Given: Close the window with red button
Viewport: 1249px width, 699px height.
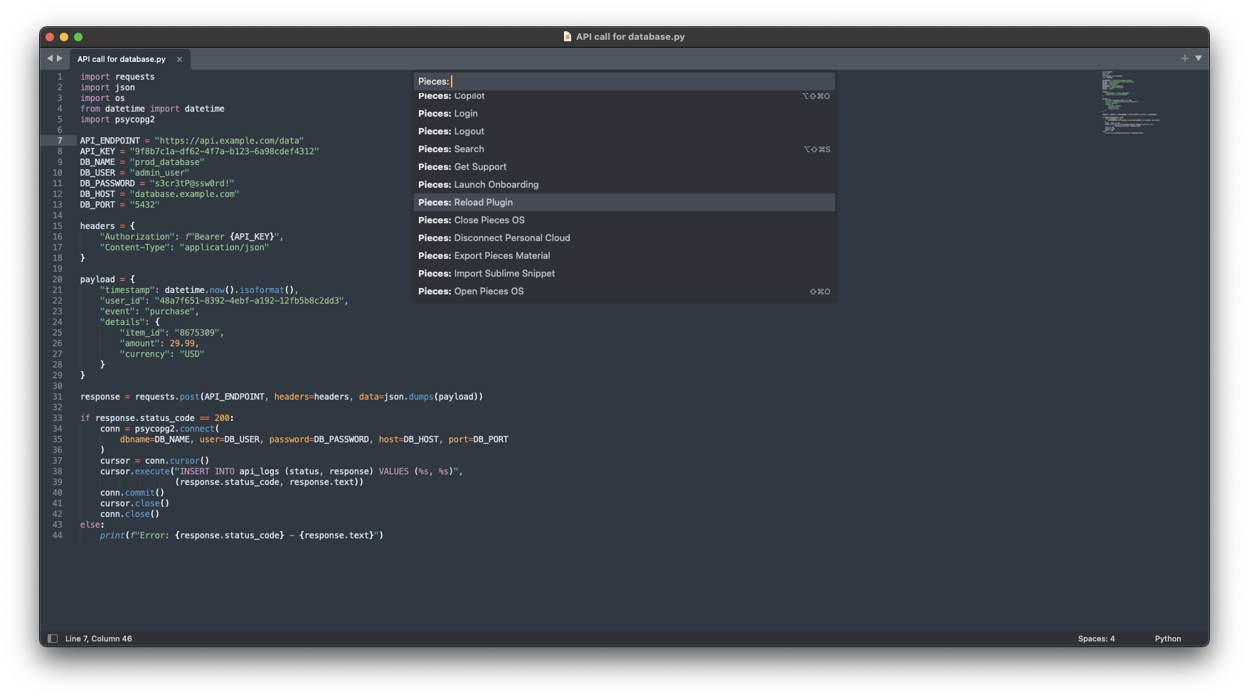Looking at the screenshot, I should [50, 37].
